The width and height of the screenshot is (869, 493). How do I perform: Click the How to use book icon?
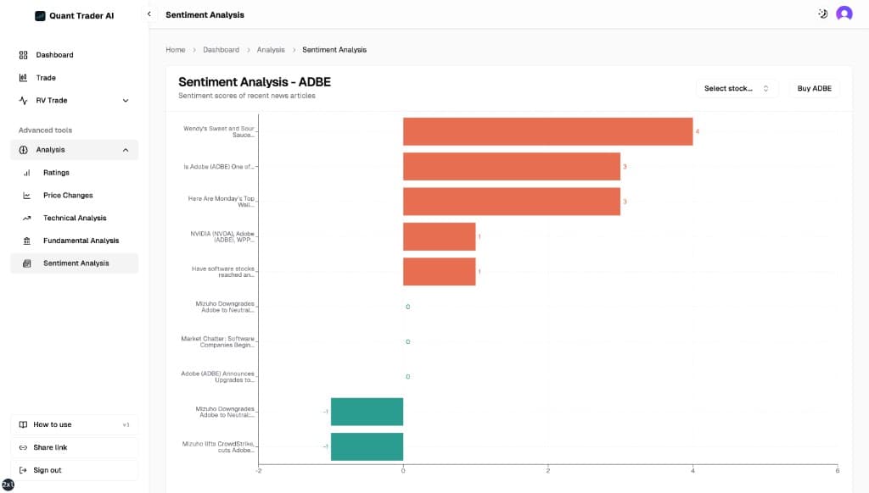24,424
